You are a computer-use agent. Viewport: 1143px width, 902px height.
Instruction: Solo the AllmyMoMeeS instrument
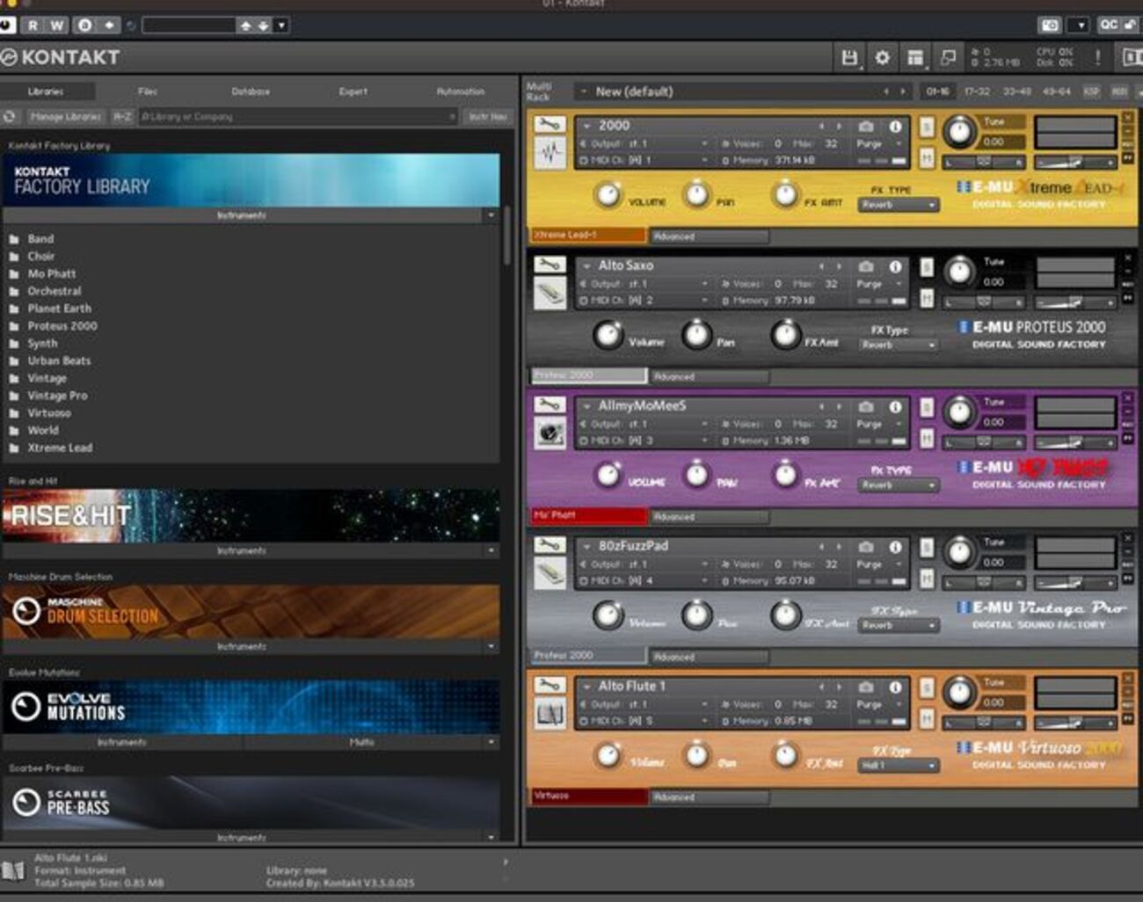point(927,407)
